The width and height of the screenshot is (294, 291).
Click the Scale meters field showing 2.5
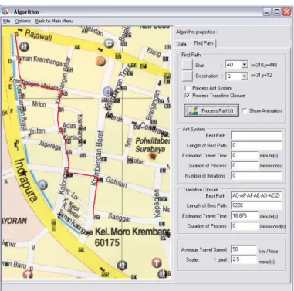[x=244, y=259]
